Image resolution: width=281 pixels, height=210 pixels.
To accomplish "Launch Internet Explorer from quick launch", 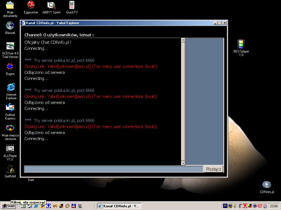I will [x=36, y=206].
